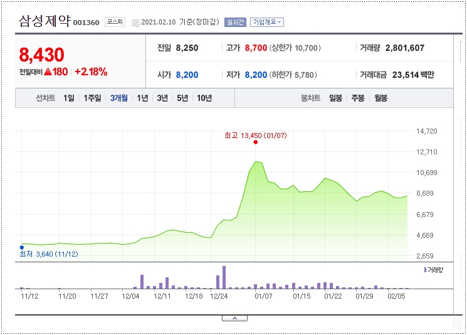
Task: Show the 월봉 candle chart
Action: tap(380, 98)
